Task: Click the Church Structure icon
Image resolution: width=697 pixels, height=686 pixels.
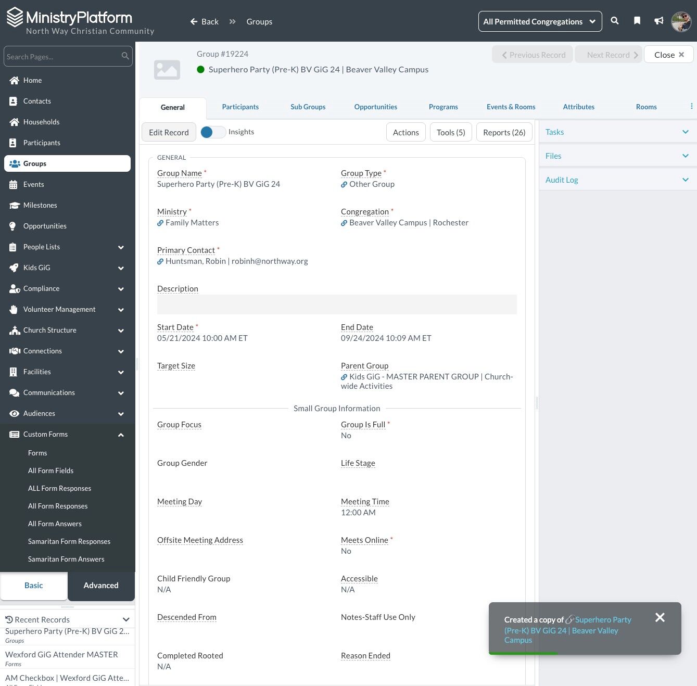Action: pyautogui.click(x=15, y=330)
